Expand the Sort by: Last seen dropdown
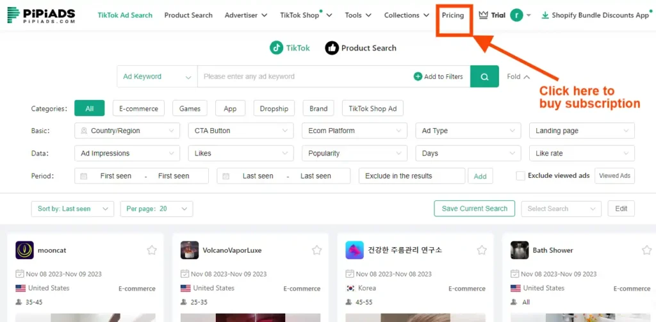The image size is (656, 322). 72,209
